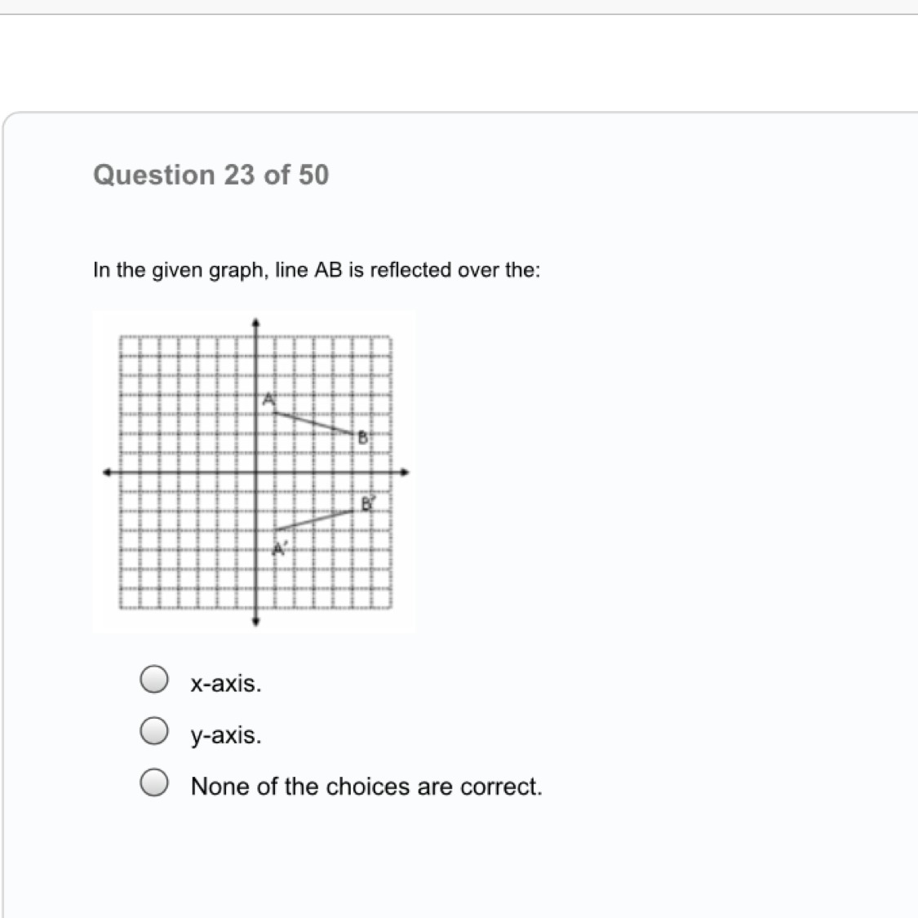Click the reflected segment between A' and B'
This screenshot has height=918, width=918.
pos(314,521)
